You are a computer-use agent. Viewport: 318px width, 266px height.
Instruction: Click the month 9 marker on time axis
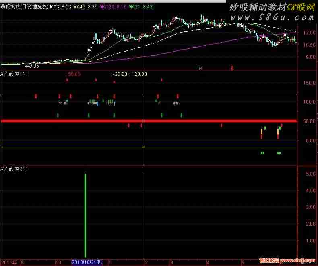22,262
